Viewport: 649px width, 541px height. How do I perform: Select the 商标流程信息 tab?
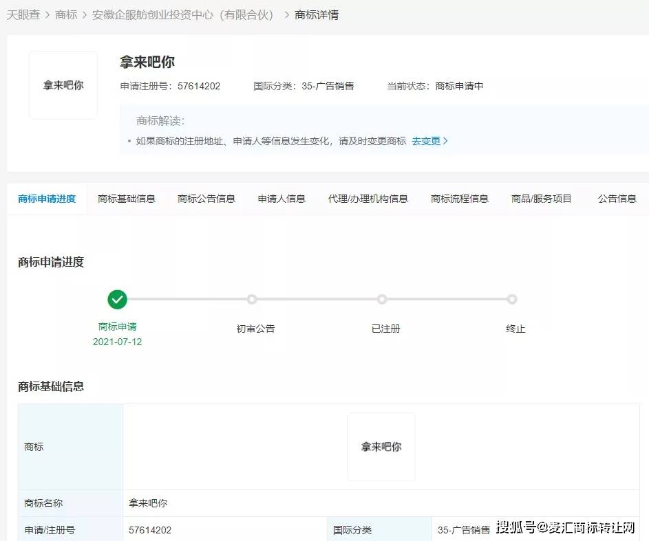(x=460, y=199)
